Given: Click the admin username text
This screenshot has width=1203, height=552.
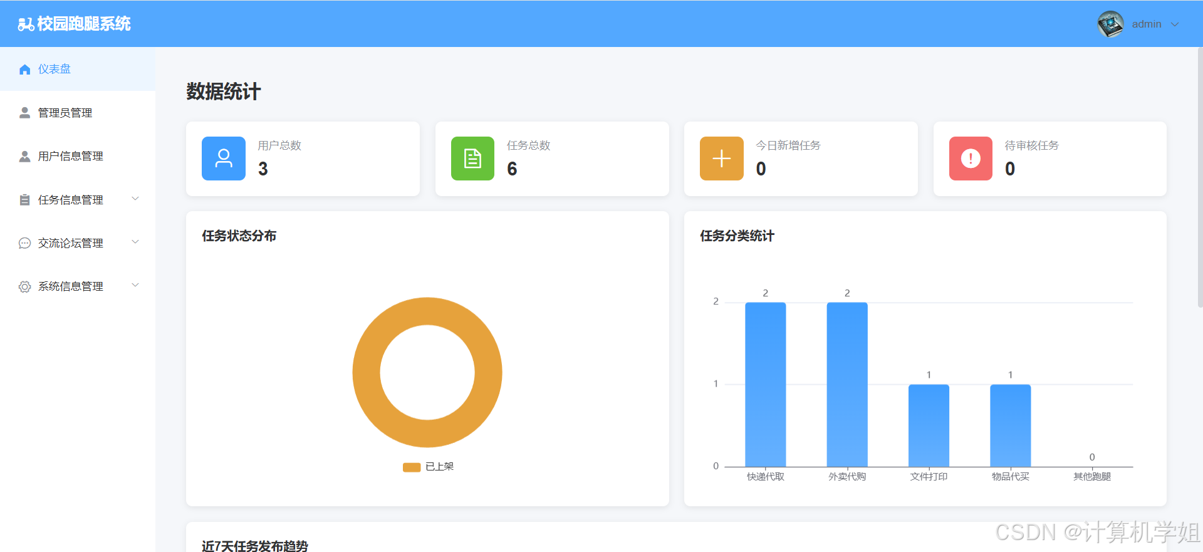Looking at the screenshot, I should click(x=1147, y=24).
